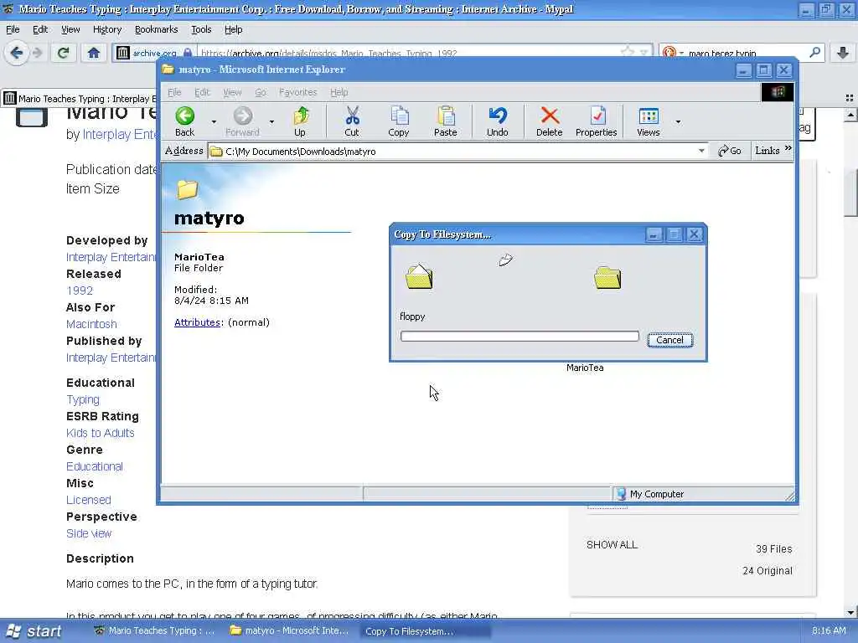
Task: Click the Mypal Home icon
Action: (x=94, y=53)
